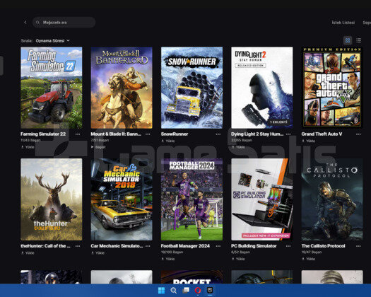
Task: Install Dying Light 2 via Yükle
Action: tap(238, 147)
